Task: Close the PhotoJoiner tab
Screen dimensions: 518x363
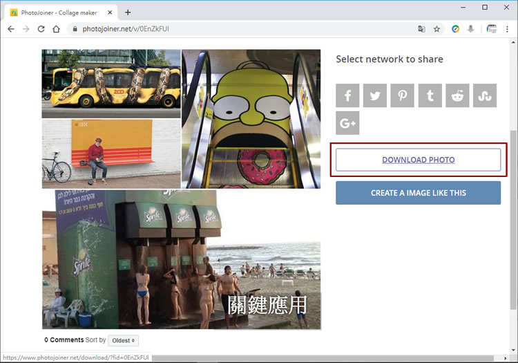Action: (110, 12)
